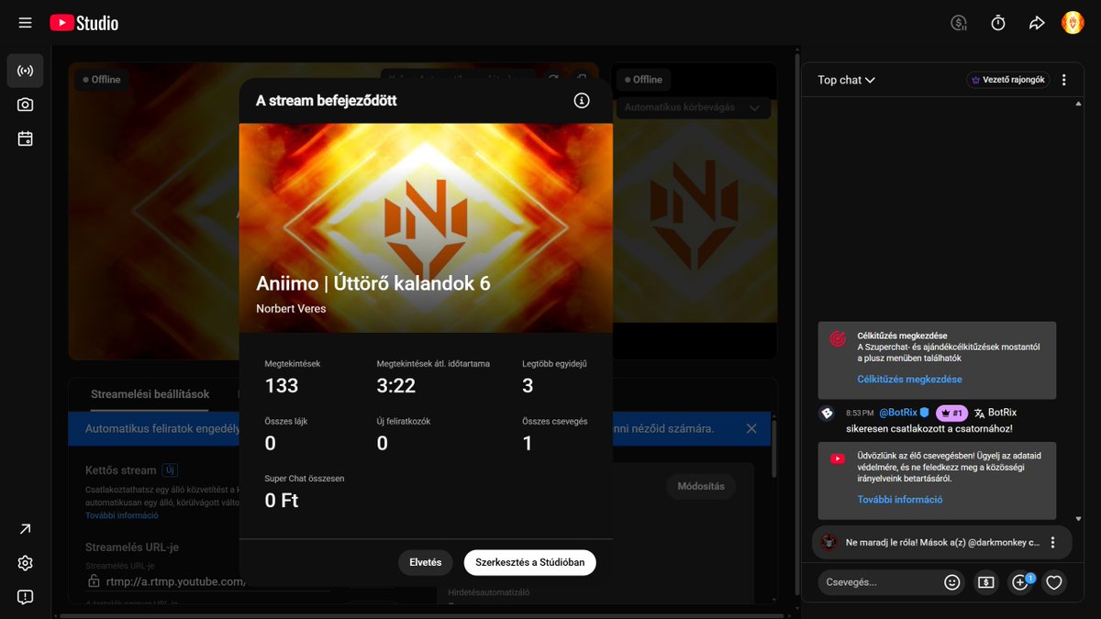The image size is (1101, 619).
Task: Click the send feedback icon in sidebar
Action: pyautogui.click(x=25, y=597)
